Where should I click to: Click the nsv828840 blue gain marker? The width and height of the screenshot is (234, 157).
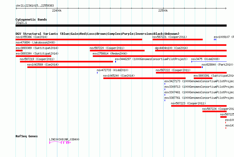(202, 67)
